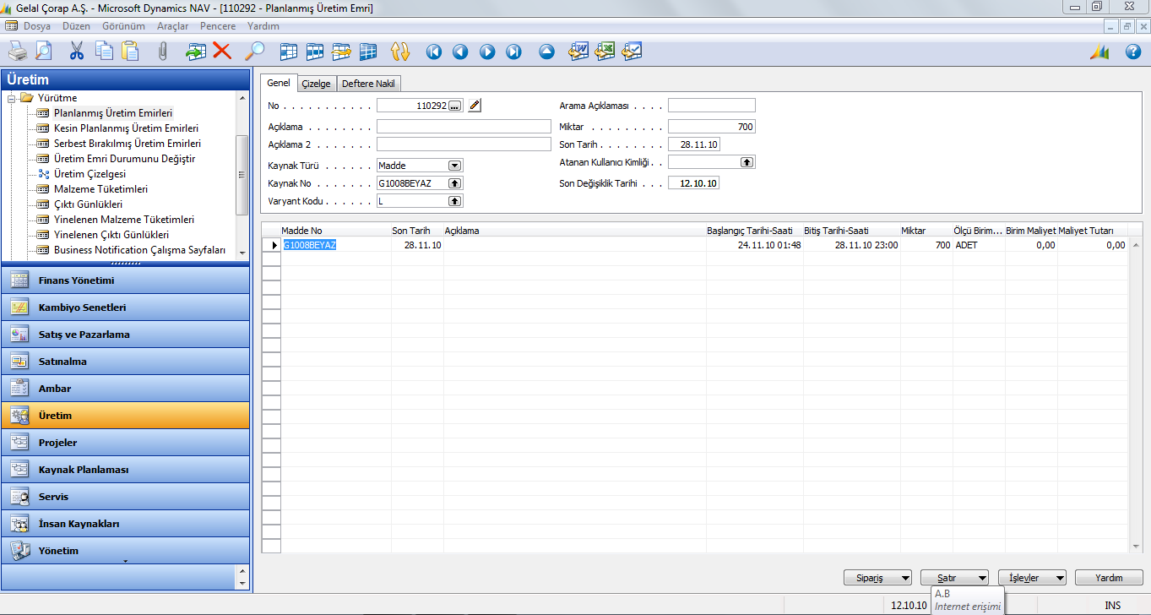Open the Satış ve Pazarlama module
The height and width of the screenshot is (615, 1151).
125,335
